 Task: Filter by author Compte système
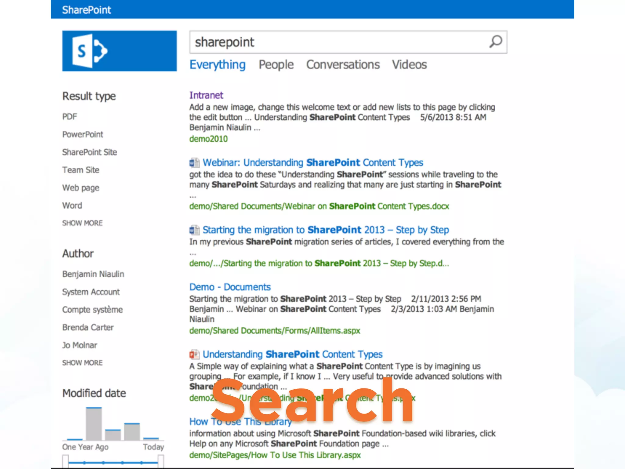pyautogui.click(x=92, y=310)
